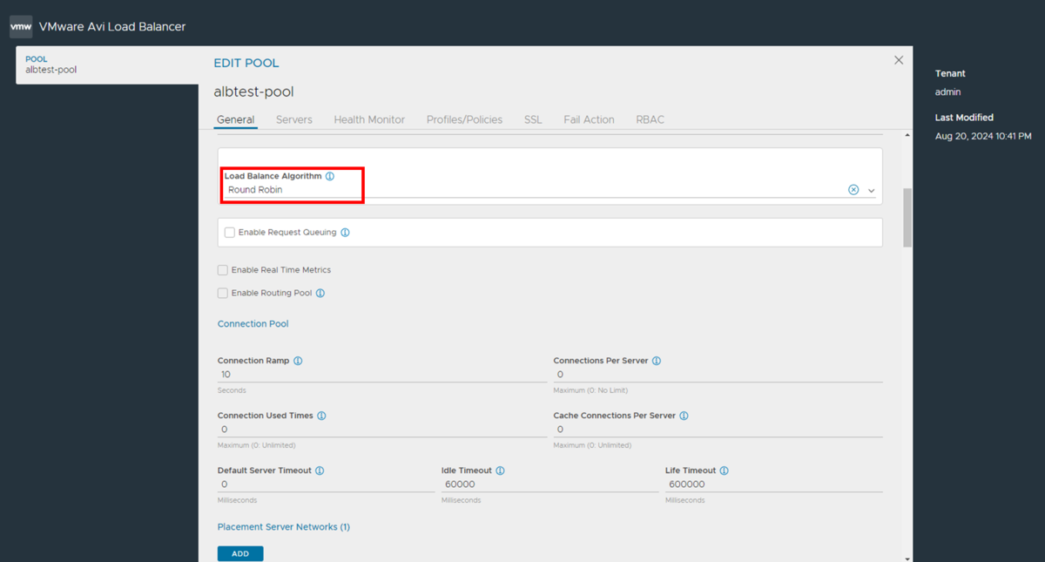1045x562 pixels.
Task: Show Life Timeout info icon
Action: tap(724, 471)
